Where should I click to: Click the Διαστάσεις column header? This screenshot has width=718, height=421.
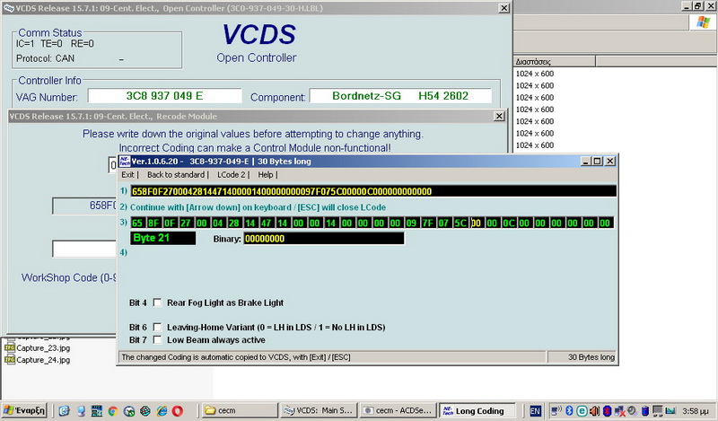(x=554, y=61)
